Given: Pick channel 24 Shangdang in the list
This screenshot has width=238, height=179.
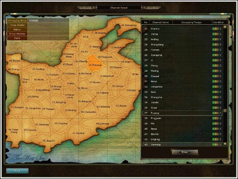Looking at the screenshot, I should pyautogui.click(x=182, y=44).
